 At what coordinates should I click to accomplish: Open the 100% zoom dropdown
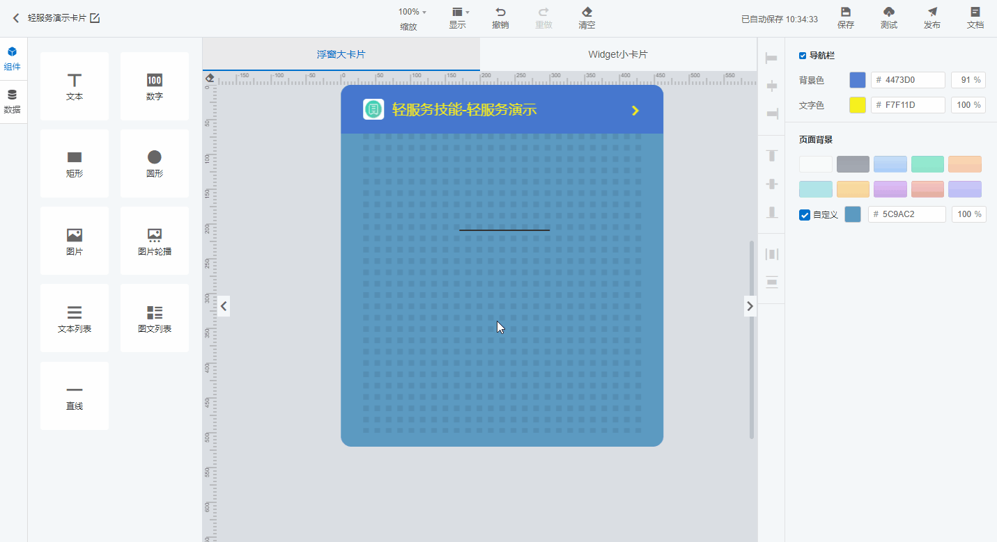click(x=412, y=12)
